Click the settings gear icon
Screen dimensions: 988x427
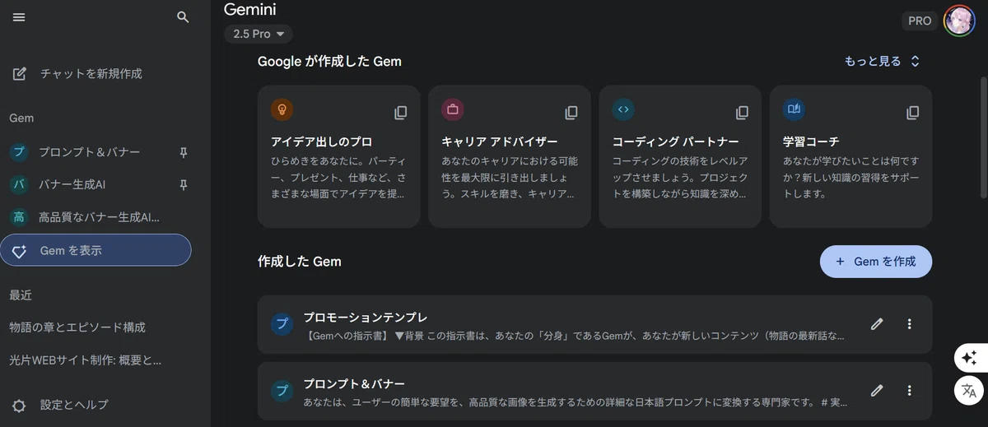click(x=19, y=405)
